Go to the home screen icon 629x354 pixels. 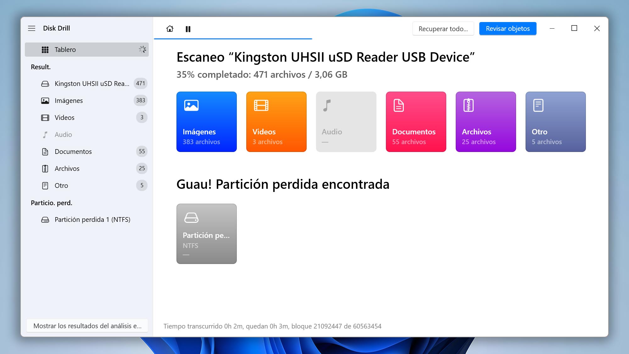[x=170, y=29]
